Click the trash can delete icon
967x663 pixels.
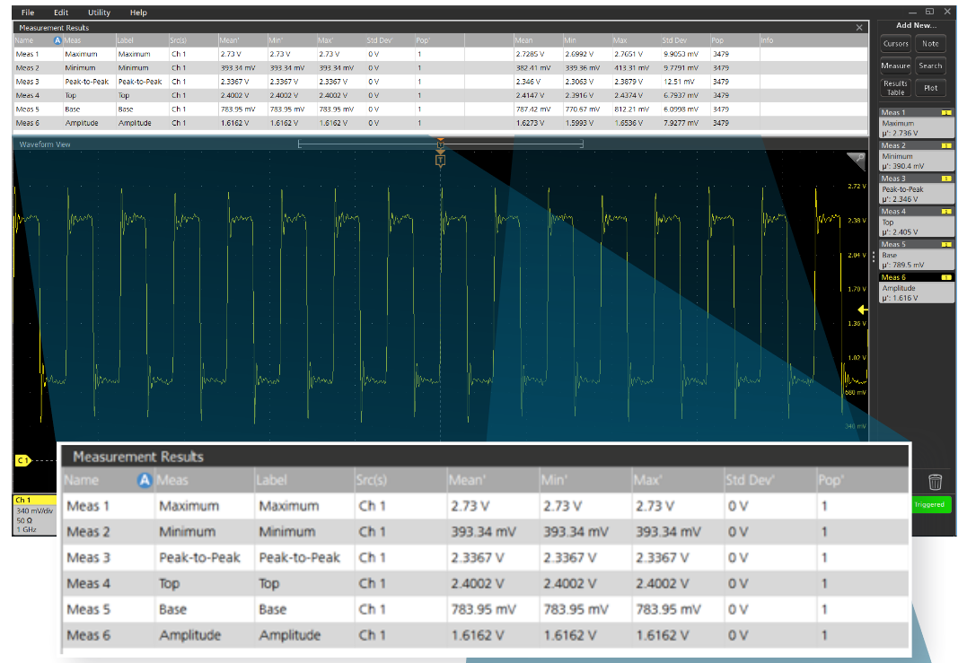[935, 482]
